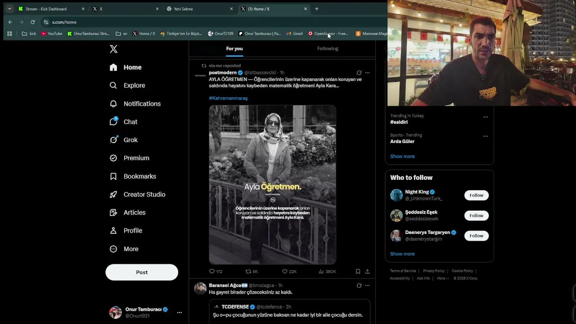Click the X logo in the sidebar
The image size is (576, 324).
point(113,49)
